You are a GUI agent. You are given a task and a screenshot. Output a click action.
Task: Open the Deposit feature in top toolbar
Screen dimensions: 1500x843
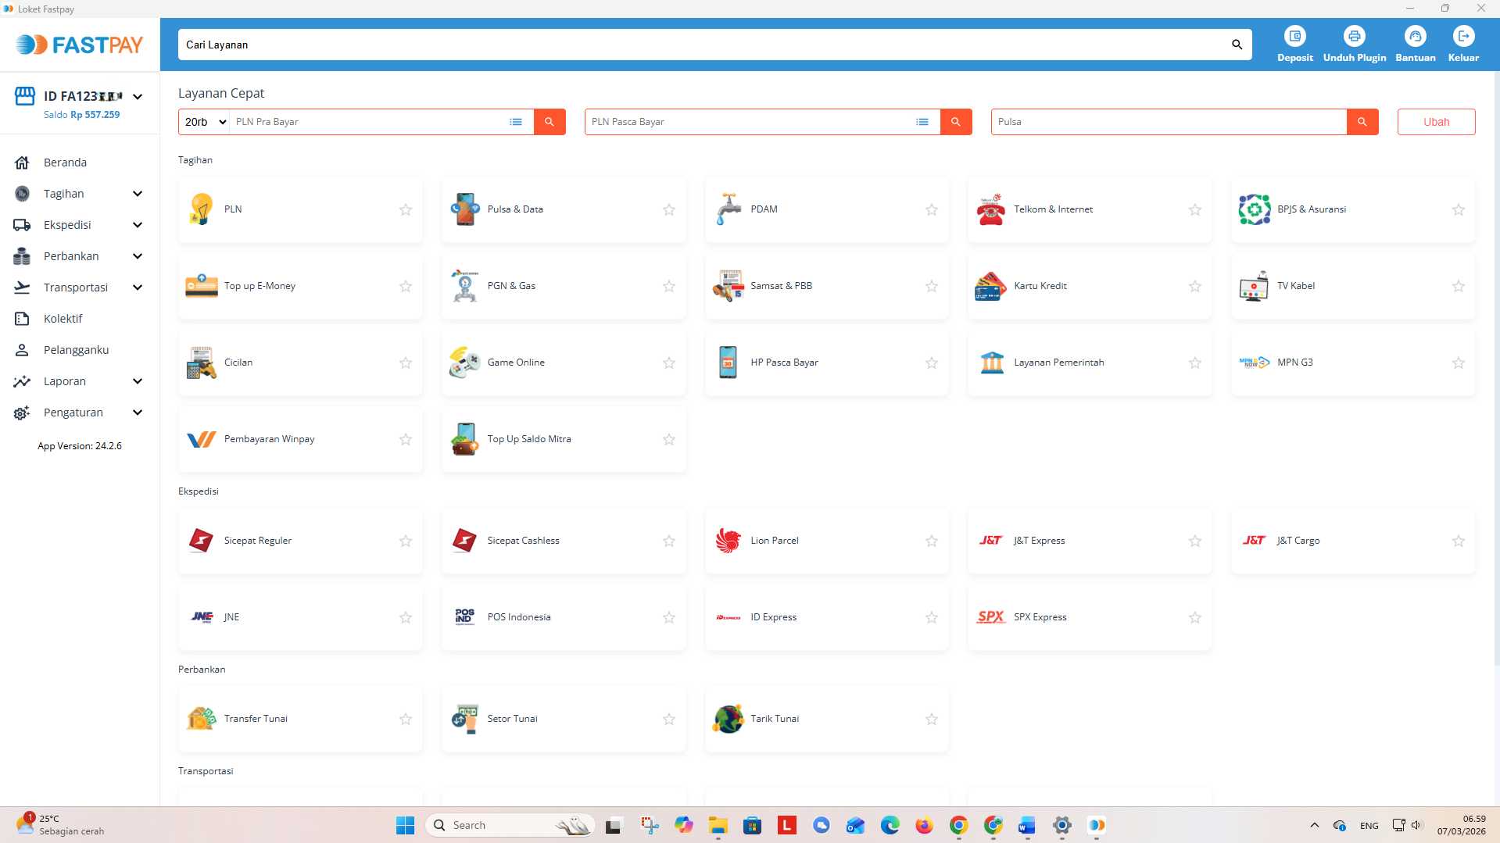(x=1294, y=43)
